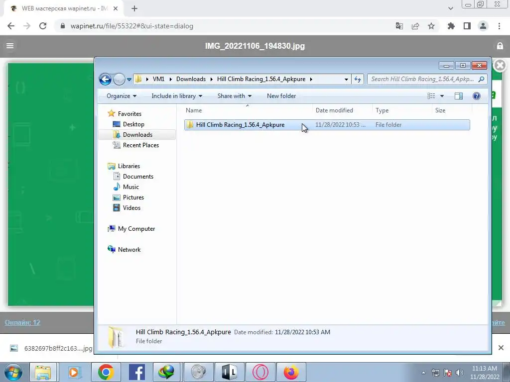Close the Chrome downloads bar
510x382 pixels.
point(501,348)
